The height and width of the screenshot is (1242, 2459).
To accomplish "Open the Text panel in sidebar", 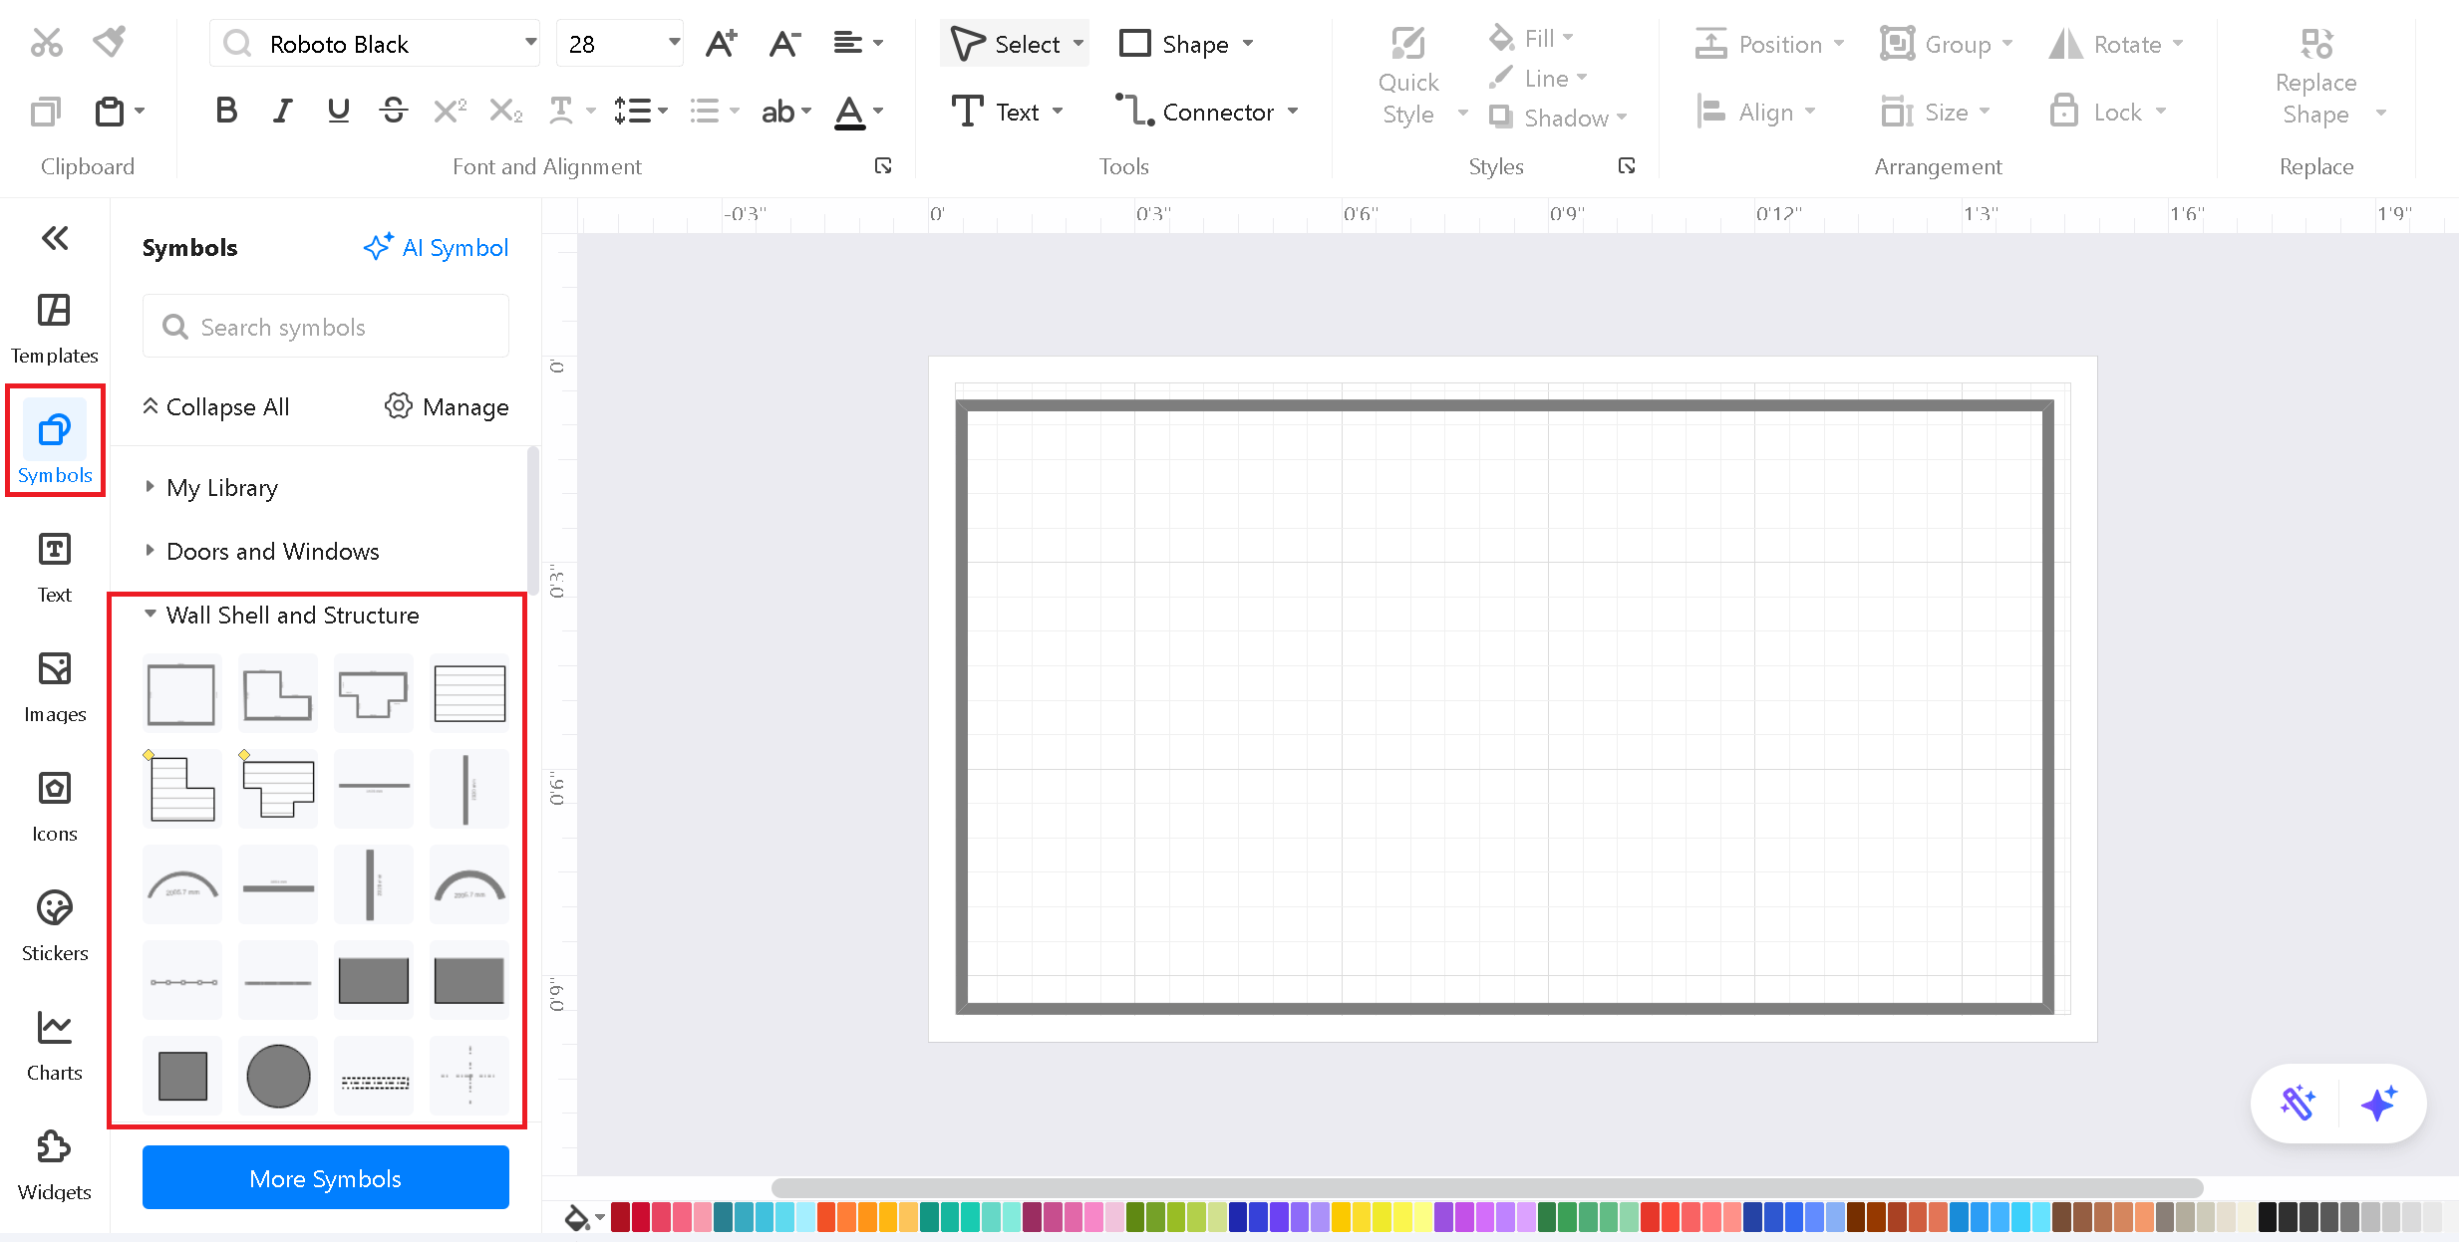I will [55, 568].
